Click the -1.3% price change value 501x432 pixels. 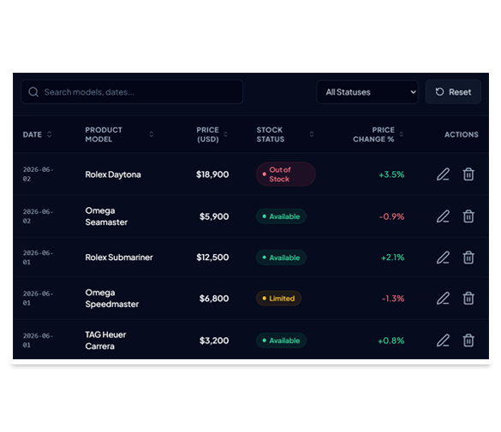[x=393, y=299]
